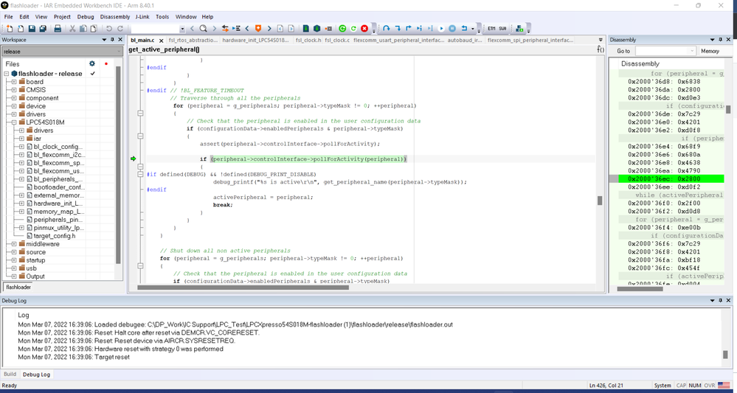Click the Undo arrow in the toolbar
The height and width of the screenshot is (393, 737).
[109, 29]
